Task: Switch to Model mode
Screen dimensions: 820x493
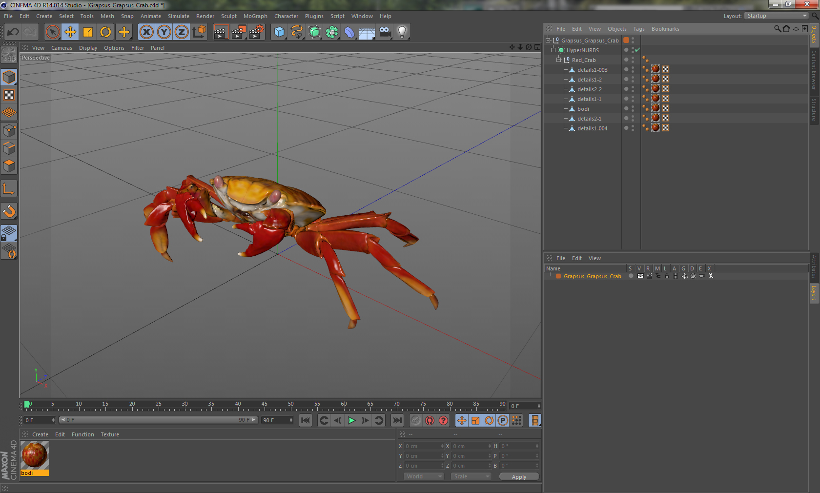Action: [9, 78]
